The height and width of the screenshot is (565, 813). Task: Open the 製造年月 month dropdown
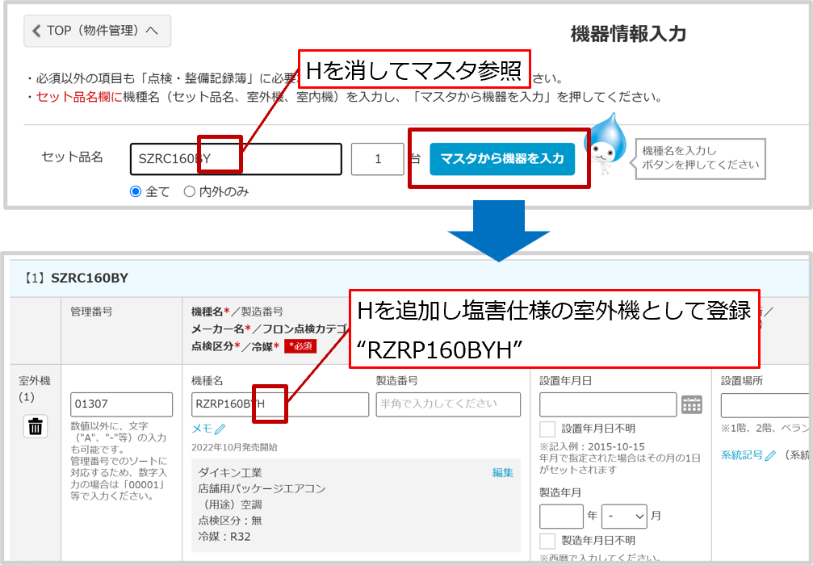point(625,516)
